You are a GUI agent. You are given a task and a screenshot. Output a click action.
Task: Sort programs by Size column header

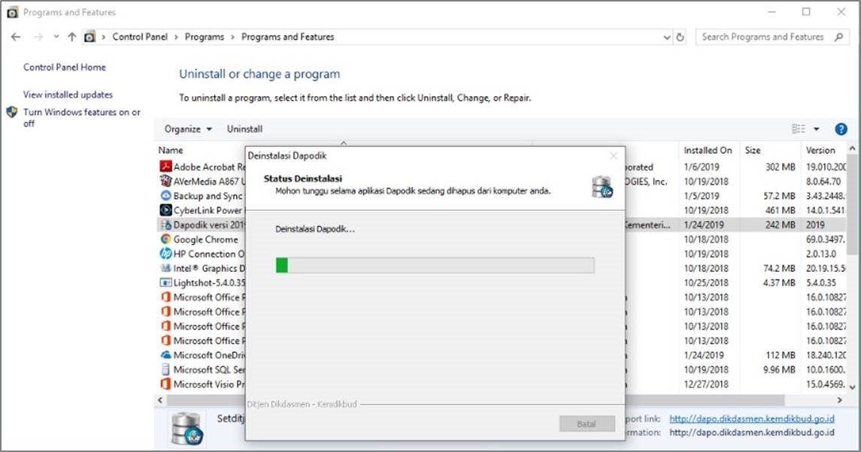coord(753,150)
